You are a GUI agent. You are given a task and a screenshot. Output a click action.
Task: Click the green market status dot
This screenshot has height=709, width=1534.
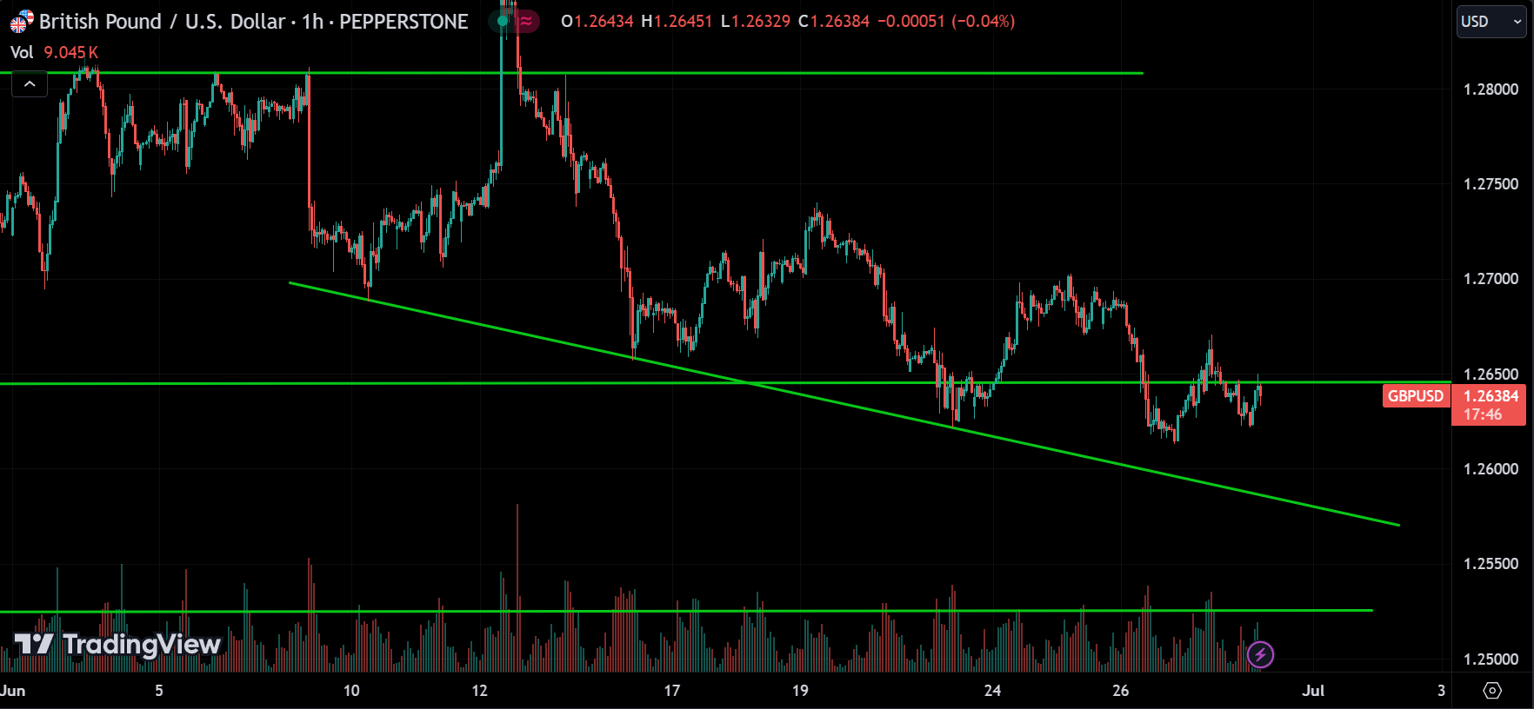[503, 21]
